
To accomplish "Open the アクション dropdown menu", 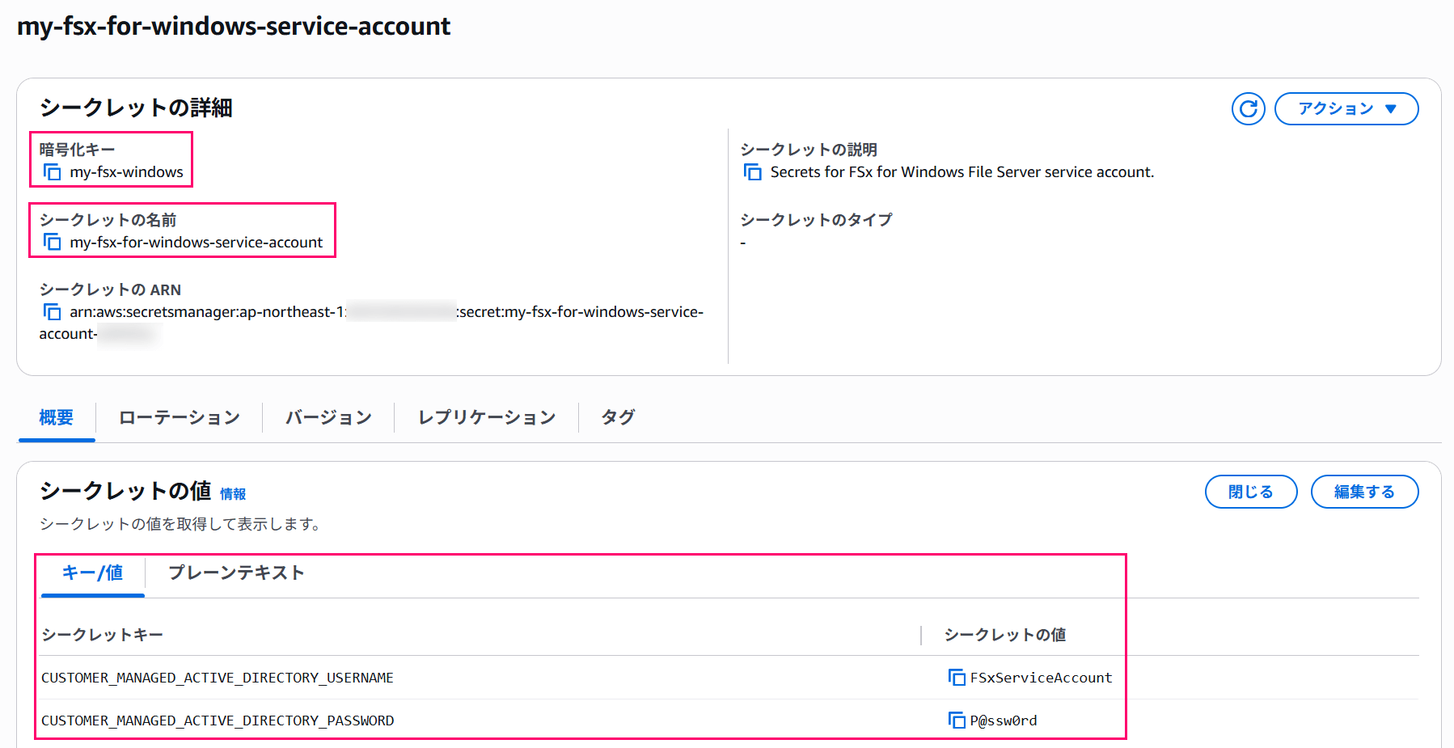I will tap(1346, 108).
